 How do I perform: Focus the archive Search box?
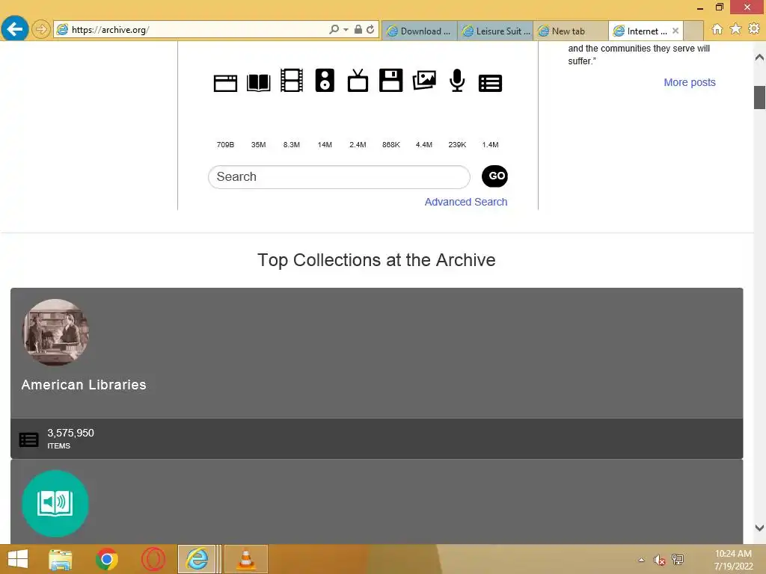point(339,176)
